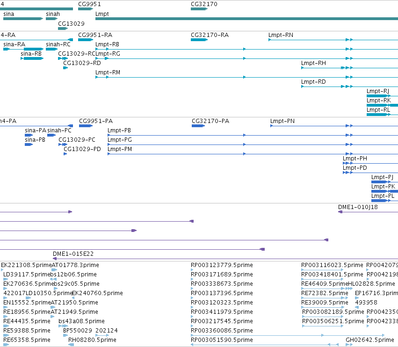The height and width of the screenshot is (347, 398).
Task: Click the AT21950.5prime EST label
Action: click(x=74, y=303)
